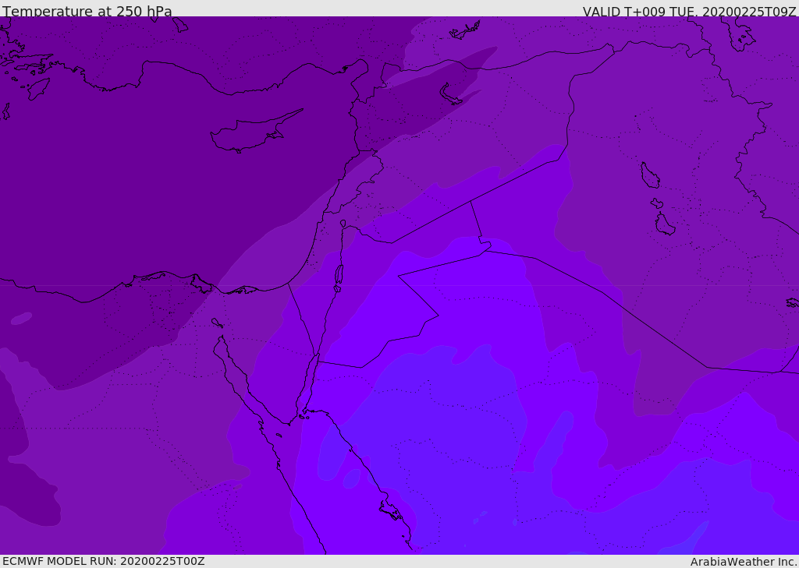Viewport: 799px width, 568px height.
Task: Click the 'ArabiaWeather Inc.' credit text
Action: pos(744,562)
